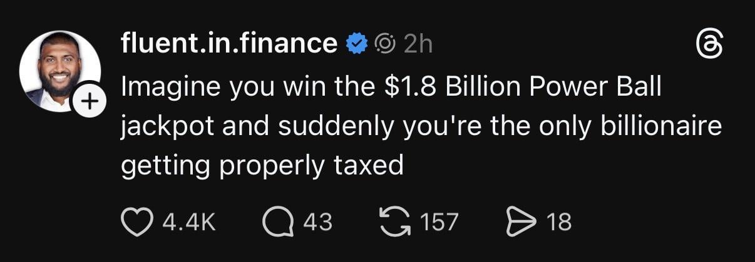The width and height of the screenshot is (755, 262).
Task: Like the post with the heart icon
Action: tap(136, 221)
